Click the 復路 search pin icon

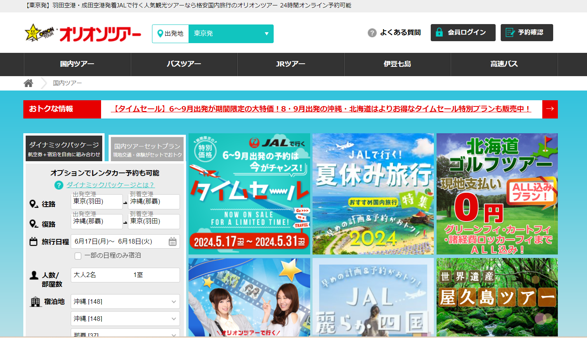(x=33, y=224)
